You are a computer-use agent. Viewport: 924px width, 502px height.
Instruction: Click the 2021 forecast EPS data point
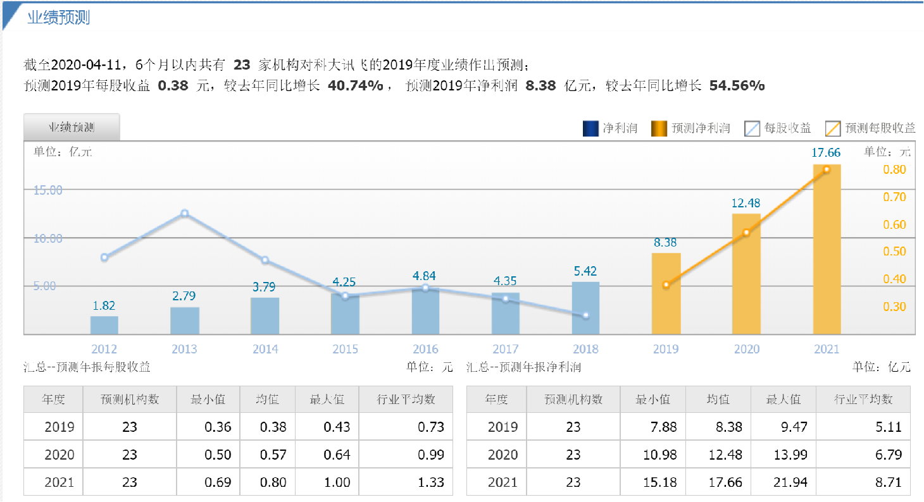(x=827, y=169)
